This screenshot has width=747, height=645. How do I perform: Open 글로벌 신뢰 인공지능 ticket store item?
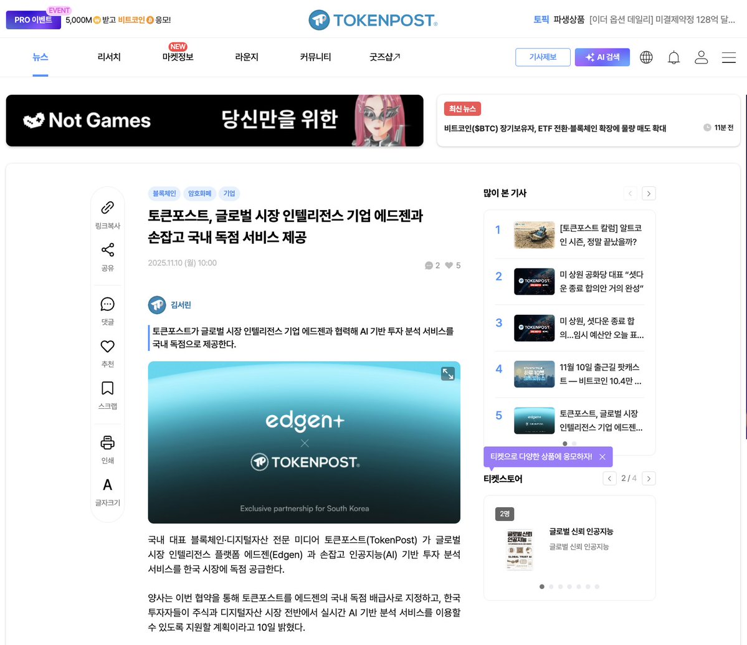point(581,532)
